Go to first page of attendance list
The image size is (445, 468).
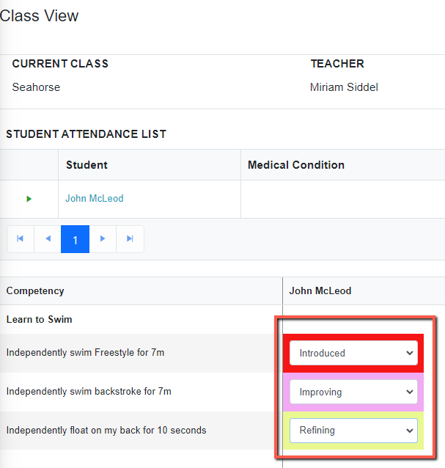(x=20, y=239)
